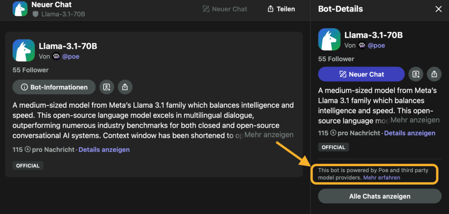Click the Llama avatar in Bot-Details panel
The image size is (449, 214).
pos(329,39)
